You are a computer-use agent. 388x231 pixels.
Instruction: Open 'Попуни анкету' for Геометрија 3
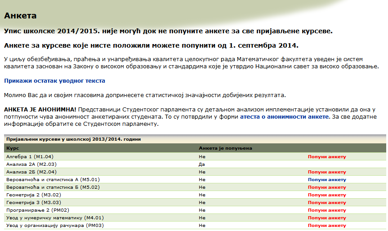pyautogui.click(x=327, y=203)
